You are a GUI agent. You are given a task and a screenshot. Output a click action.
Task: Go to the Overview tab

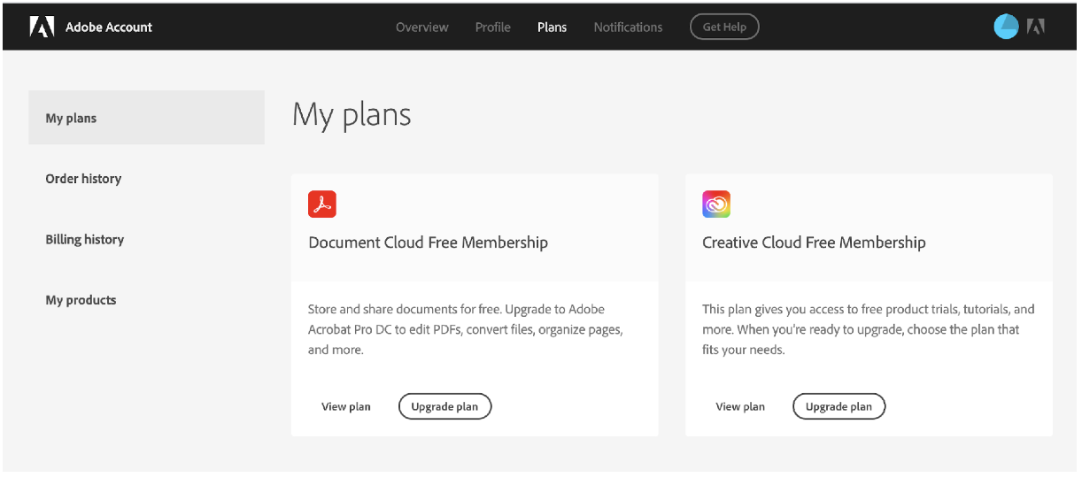pos(421,27)
